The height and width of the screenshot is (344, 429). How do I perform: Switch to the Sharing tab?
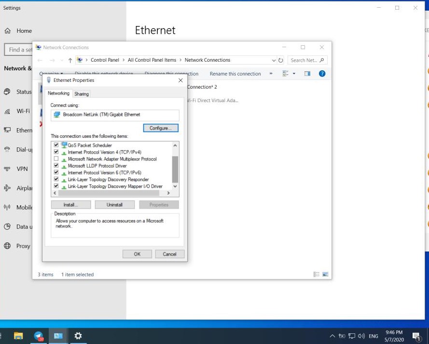point(82,94)
